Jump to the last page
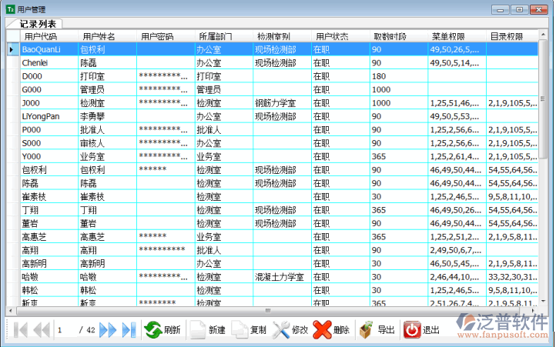 tap(129, 329)
